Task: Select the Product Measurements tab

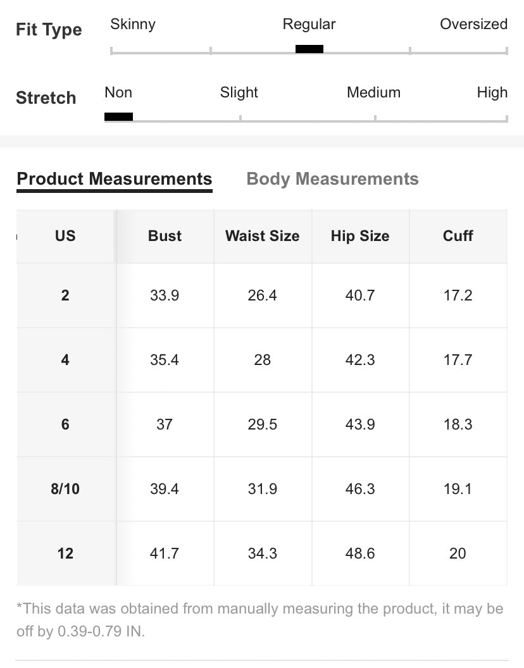Action: [x=115, y=179]
